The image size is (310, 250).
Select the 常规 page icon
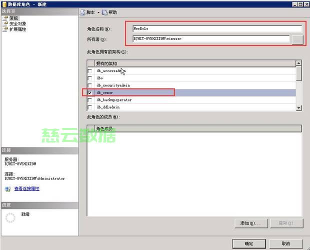[x=5, y=17]
